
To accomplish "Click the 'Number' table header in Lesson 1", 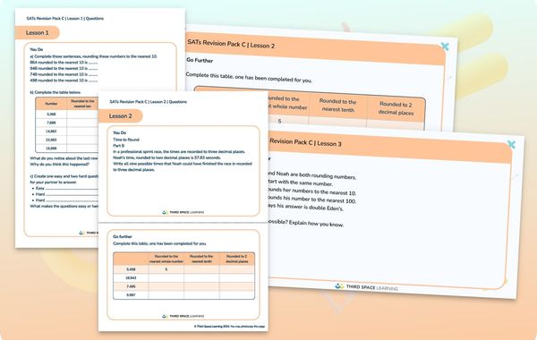I will tap(51, 104).
